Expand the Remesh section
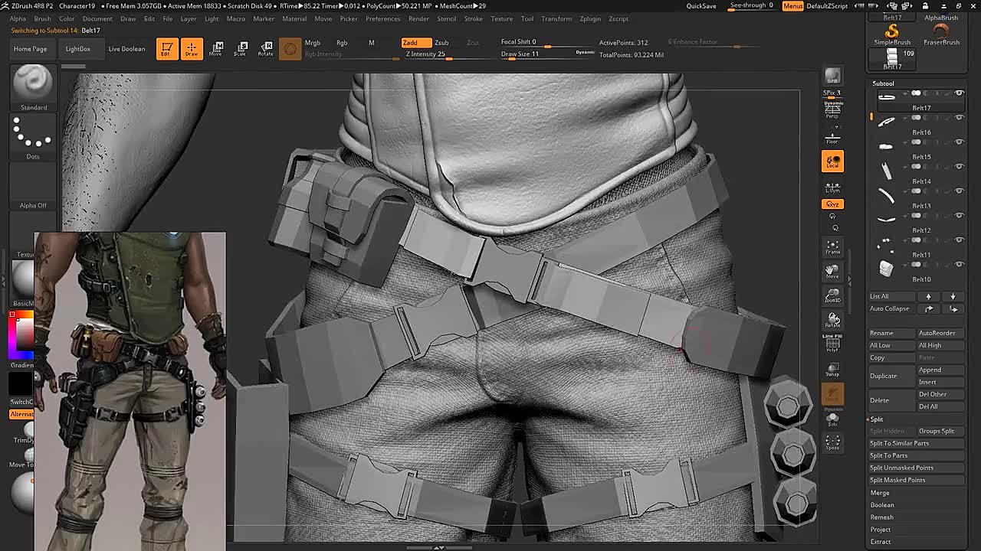Screen dimensions: 981x551 pyautogui.click(x=881, y=517)
